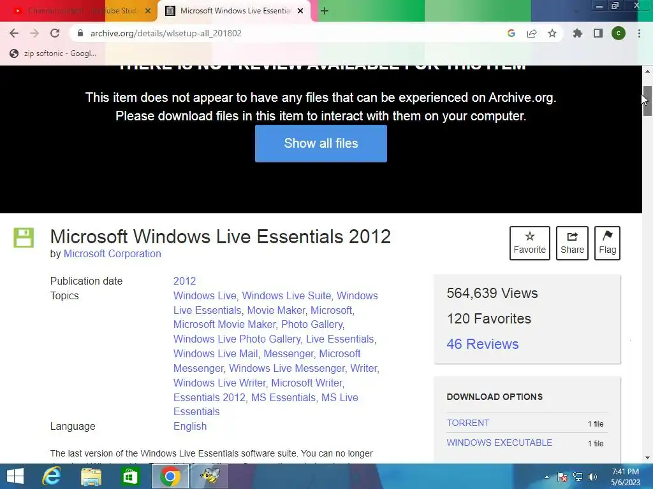Open the Movie Maker topic link

[x=277, y=310]
